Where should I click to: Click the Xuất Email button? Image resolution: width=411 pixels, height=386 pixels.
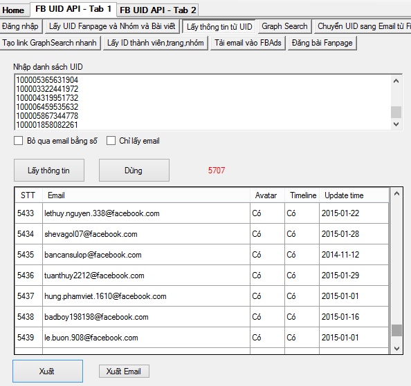tap(124, 371)
